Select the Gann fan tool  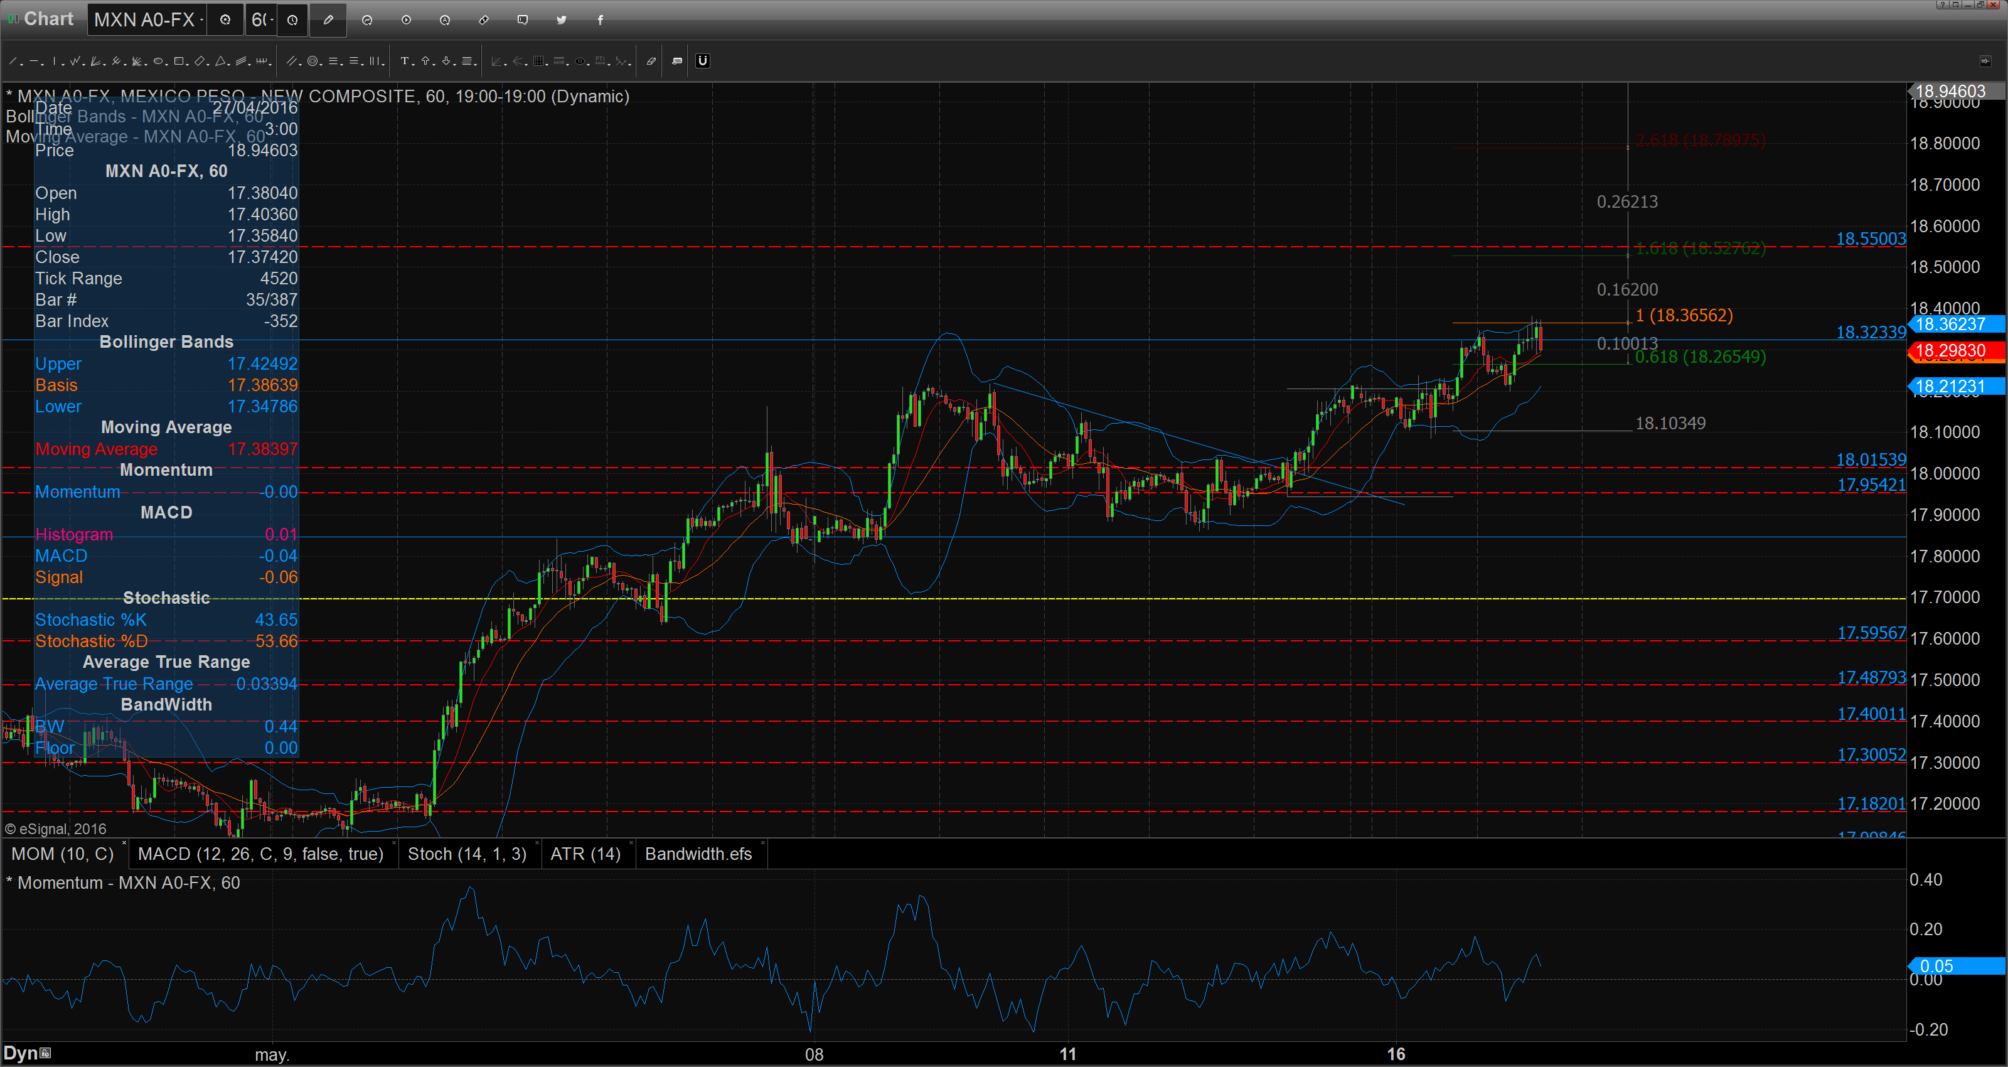(x=136, y=61)
